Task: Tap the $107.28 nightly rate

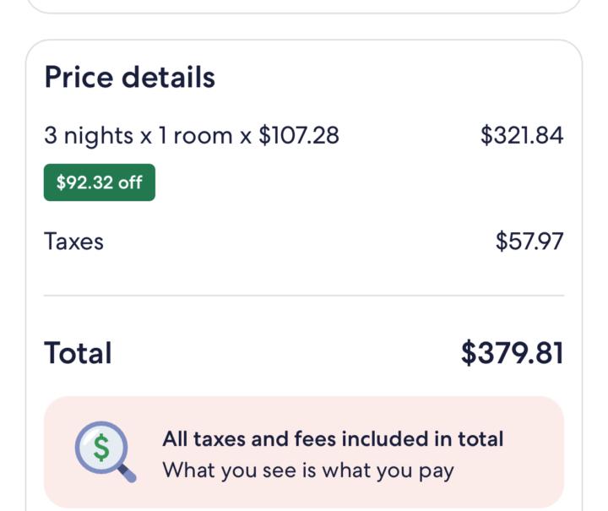Action: pyautogui.click(x=299, y=135)
